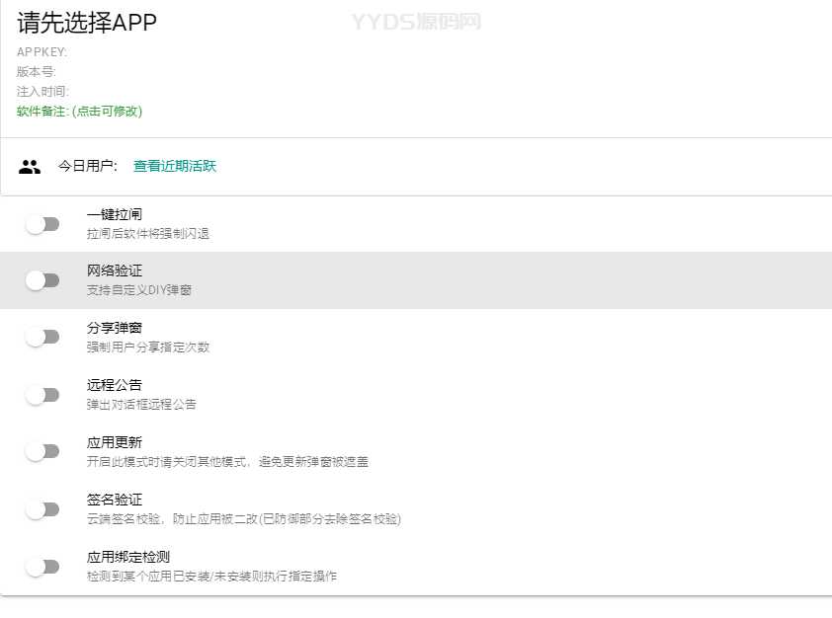Click the 一键拉闸 row title
Screen dimensions: 832x618
[115, 214]
